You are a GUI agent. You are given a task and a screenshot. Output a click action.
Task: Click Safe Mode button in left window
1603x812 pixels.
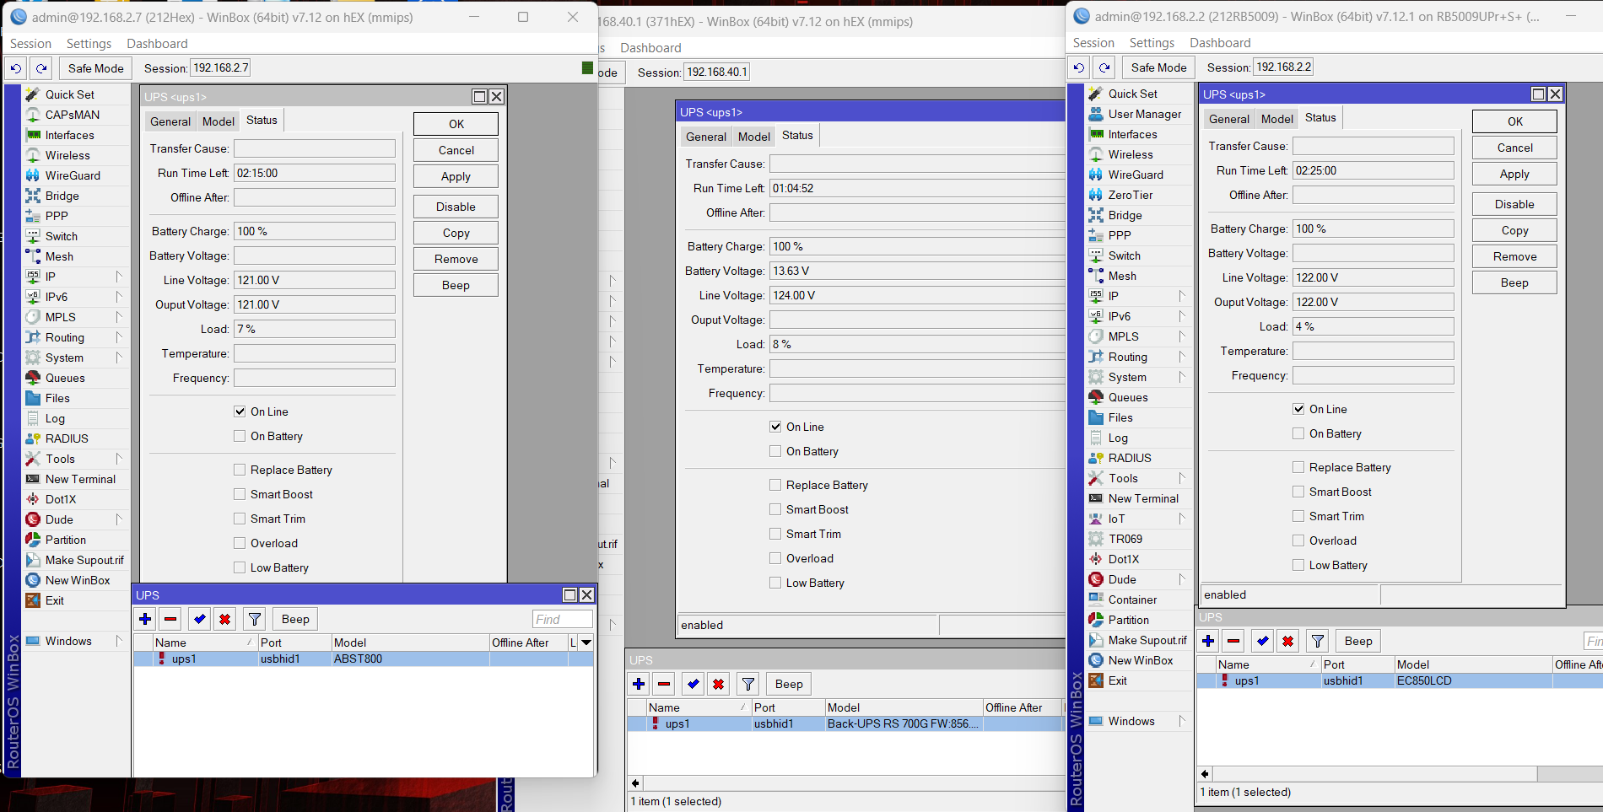click(x=95, y=68)
